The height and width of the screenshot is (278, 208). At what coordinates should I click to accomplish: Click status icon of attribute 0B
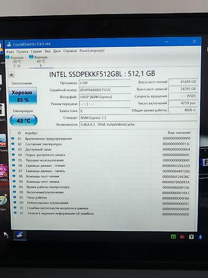[15, 192]
